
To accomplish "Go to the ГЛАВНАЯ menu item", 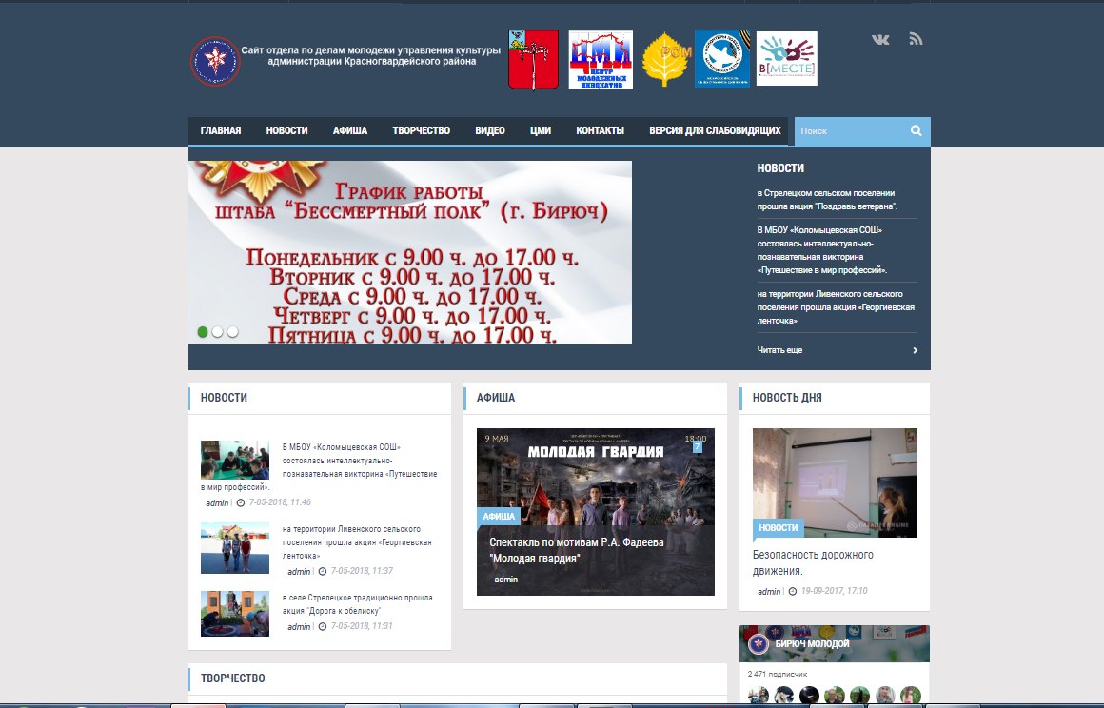I will [221, 131].
